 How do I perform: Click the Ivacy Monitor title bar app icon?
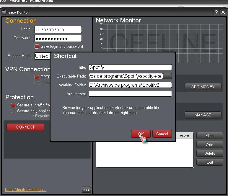click(4, 12)
